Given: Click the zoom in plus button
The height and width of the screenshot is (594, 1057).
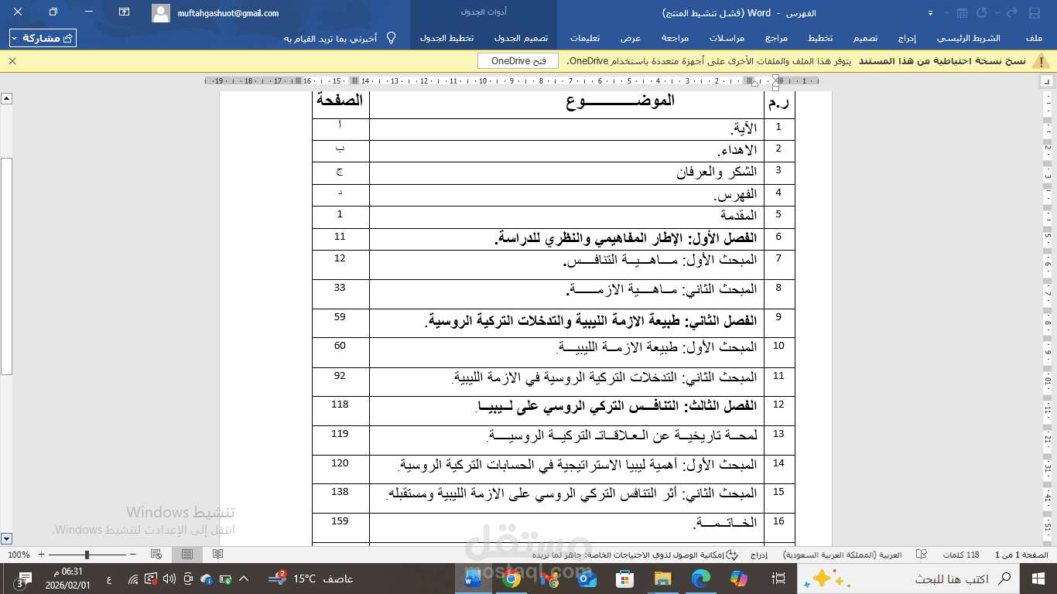Looking at the screenshot, I should (x=42, y=555).
